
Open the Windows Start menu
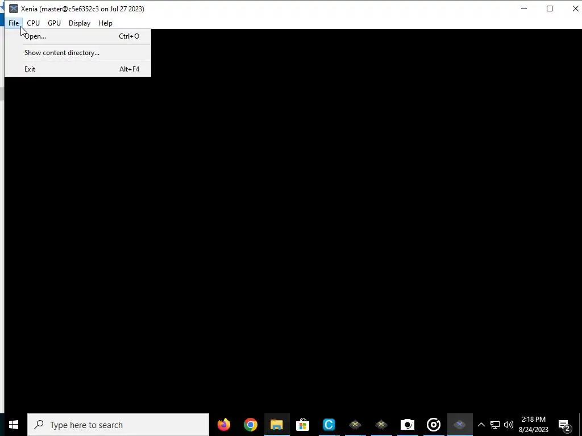(14, 425)
